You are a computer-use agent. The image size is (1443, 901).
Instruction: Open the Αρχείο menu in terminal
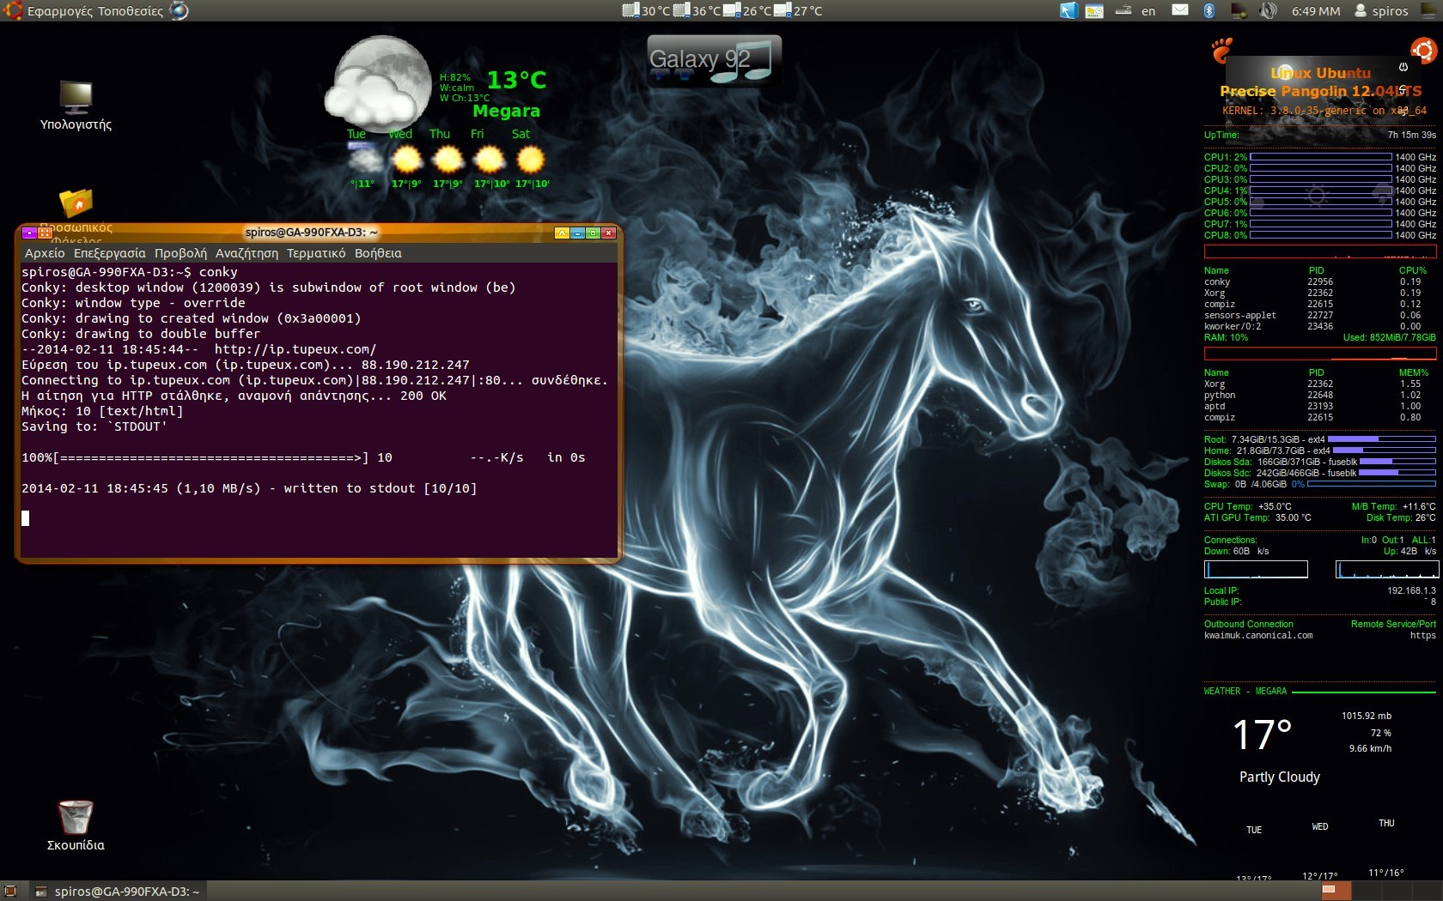pos(45,253)
